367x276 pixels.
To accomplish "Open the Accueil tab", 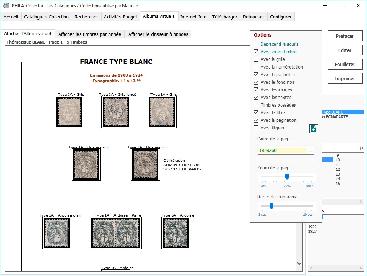I will (11, 17).
